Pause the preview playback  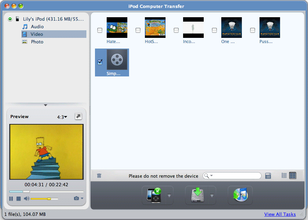click(11, 199)
